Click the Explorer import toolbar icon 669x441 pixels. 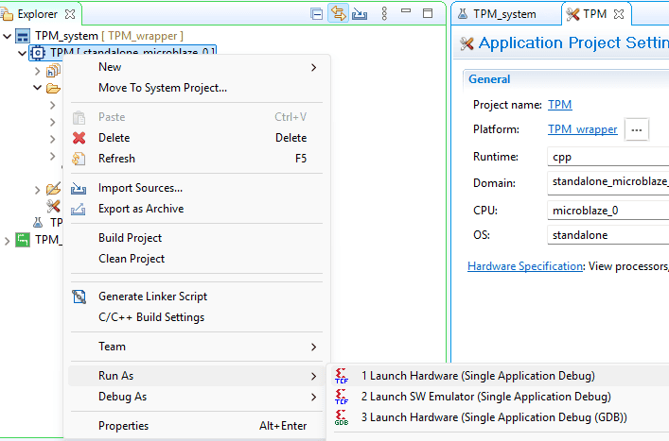(360, 14)
